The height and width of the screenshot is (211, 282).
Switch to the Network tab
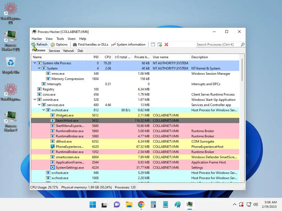click(x=69, y=51)
